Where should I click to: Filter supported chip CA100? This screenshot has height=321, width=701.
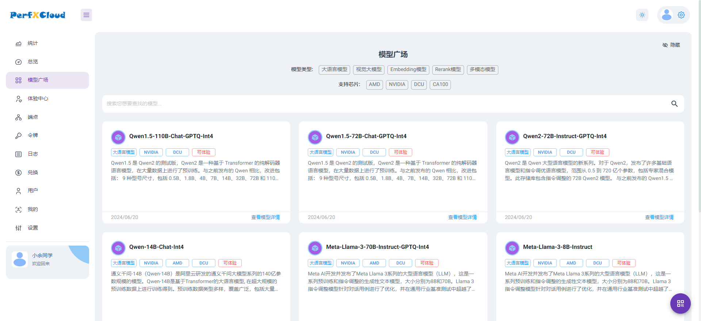[440, 85]
